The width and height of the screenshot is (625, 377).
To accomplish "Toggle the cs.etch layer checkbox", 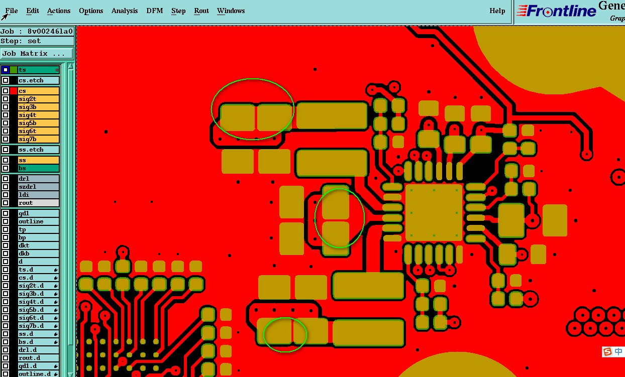I will coord(6,80).
